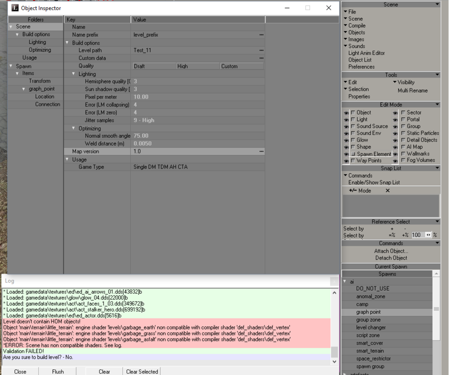This screenshot has width=449, height=375.
Task: Toggle the eye icon next to Sector
Action: pyautogui.click(x=395, y=113)
